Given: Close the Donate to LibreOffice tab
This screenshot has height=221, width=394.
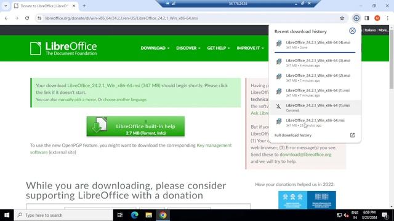Looking at the screenshot, I should point(74,6).
